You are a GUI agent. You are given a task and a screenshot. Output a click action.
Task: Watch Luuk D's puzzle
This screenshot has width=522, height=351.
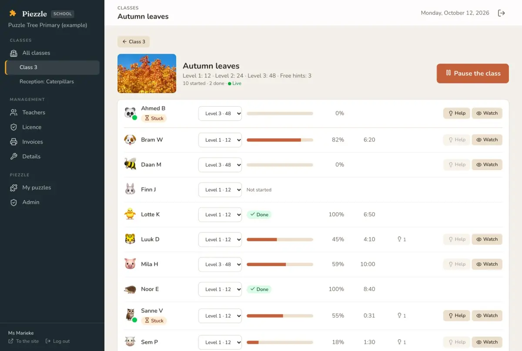pyautogui.click(x=487, y=239)
